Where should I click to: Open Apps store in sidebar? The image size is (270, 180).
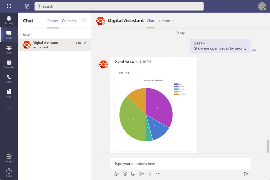(9, 158)
